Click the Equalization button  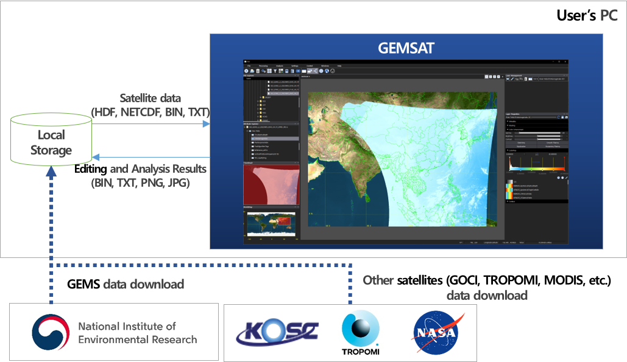(x=522, y=147)
